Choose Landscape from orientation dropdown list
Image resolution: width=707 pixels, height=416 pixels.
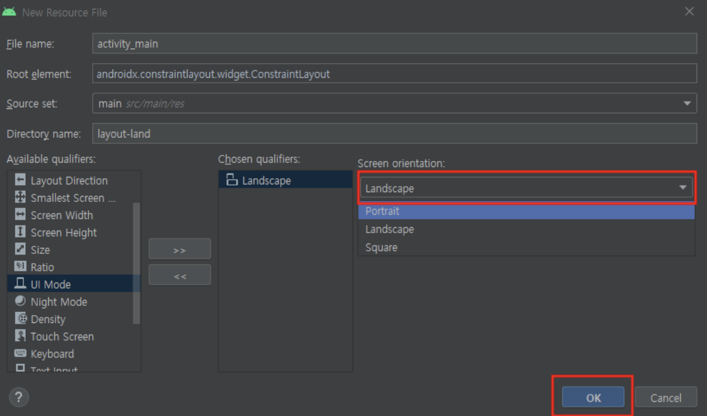pyautogui.click(x=526, y=229)
